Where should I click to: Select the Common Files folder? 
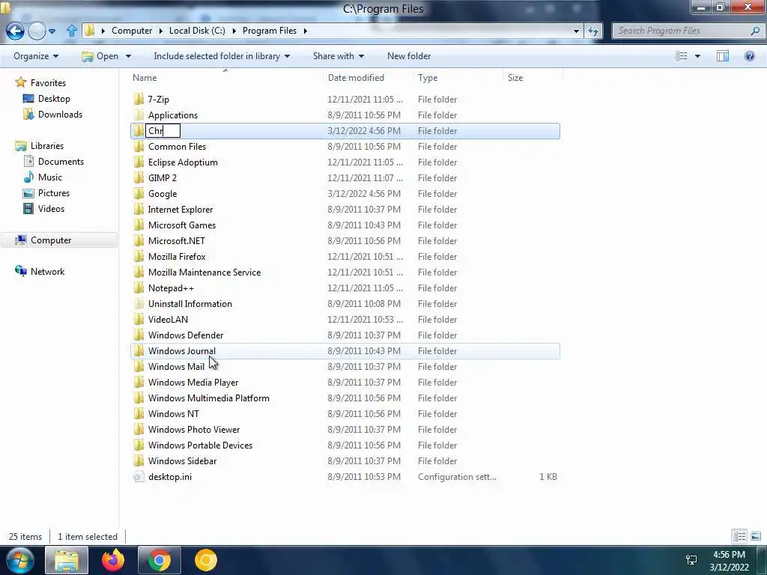pyautogui.click(x=345, y=147)
